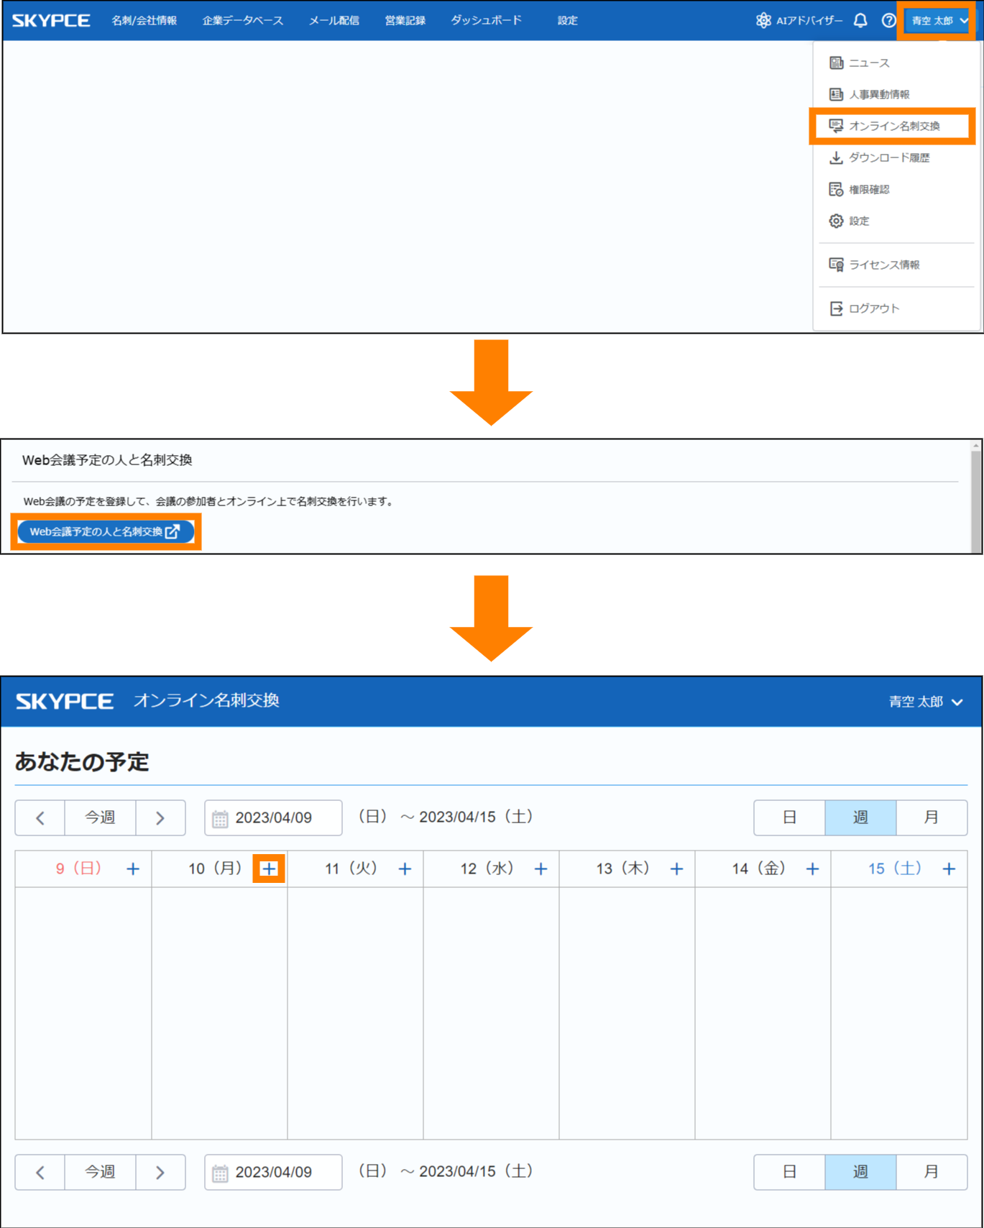Click the scrollbar of the Web会議 panel
Screen dimensions: 984x1228
tap(975, 498)
